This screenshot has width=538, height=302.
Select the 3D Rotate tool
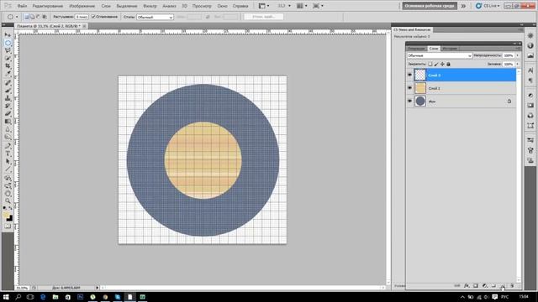point(8,179)
